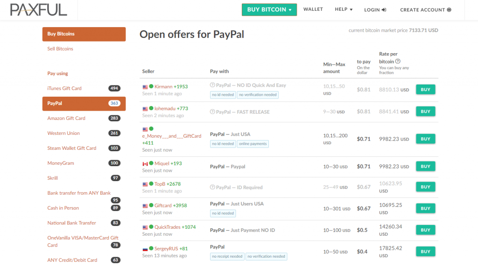Choose Western Union payment method
The image size is (478, 267).
(63, 133)
